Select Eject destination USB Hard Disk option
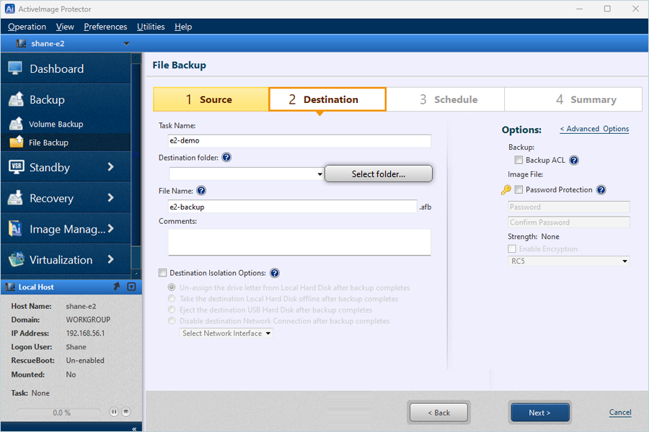 coord(172,310)
